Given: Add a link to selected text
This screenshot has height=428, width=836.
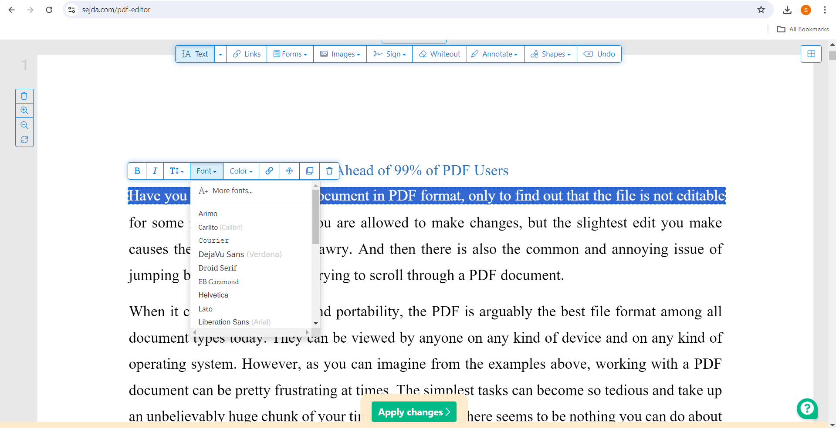Looking at the screenshot, I should [269, 171].
